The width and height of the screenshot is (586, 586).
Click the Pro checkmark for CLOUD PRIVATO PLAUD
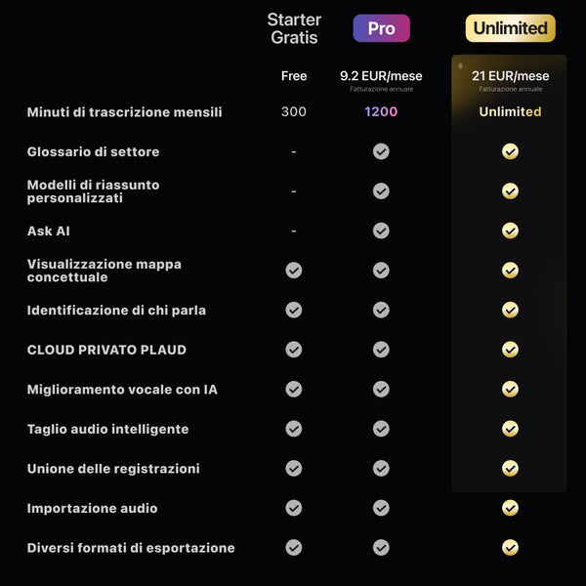[x=381, y=350]
